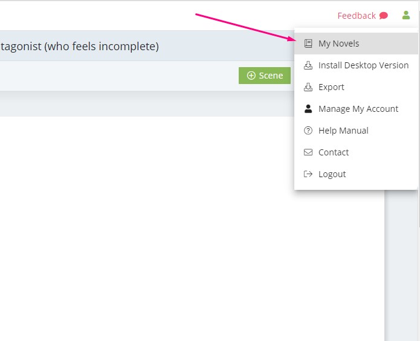Open the Help Manual entry
Viewport: 420px width, 341px height.
356,131
